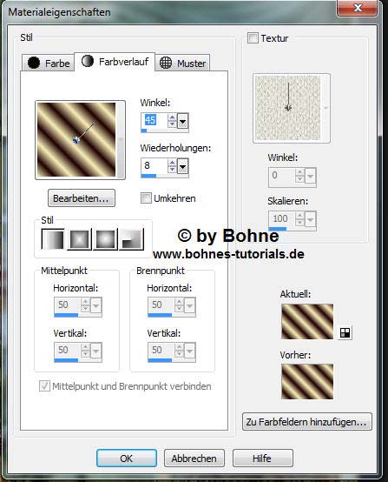Enable the Textur checkbox
The height and width of the screenshot is (482, 388).
(x=253, y=38)
